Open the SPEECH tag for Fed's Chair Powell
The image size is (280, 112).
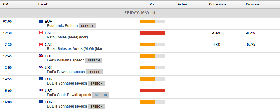click(x=101, y=95)
